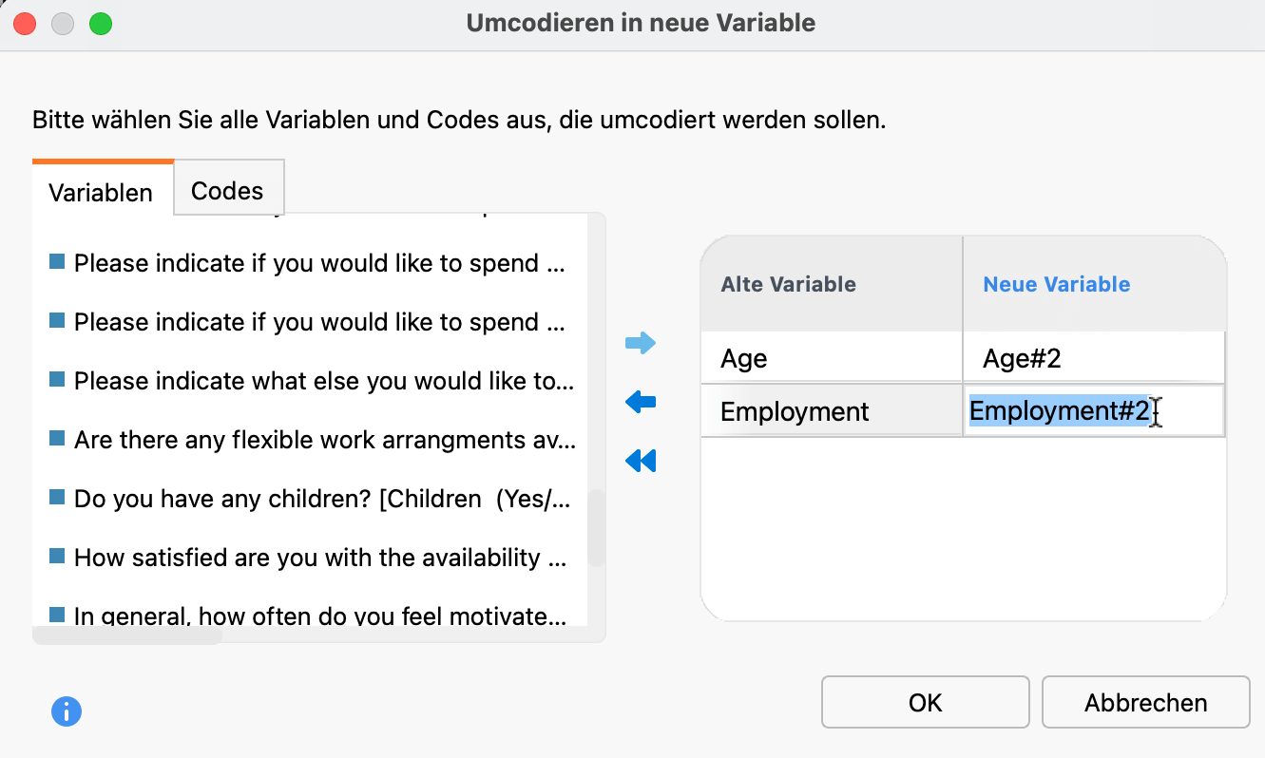This screenshot has height=758, width=1265.
Task: Select the 'Do you have any children?' variable
Action: point(321,499)
